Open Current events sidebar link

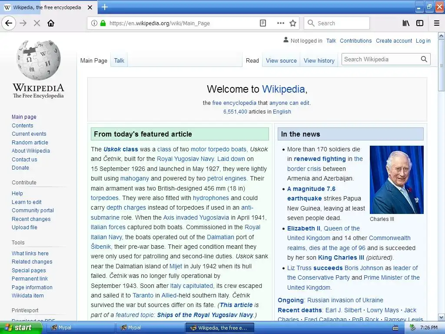tap(29, 134)
